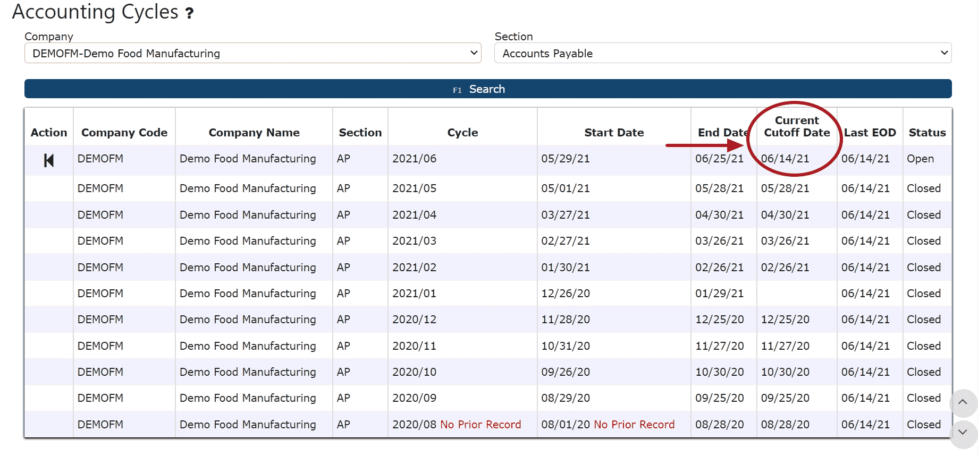Click the Cycle column header
Screen dimensions: 978x457
pyautogui.click(x=462, y=133)
